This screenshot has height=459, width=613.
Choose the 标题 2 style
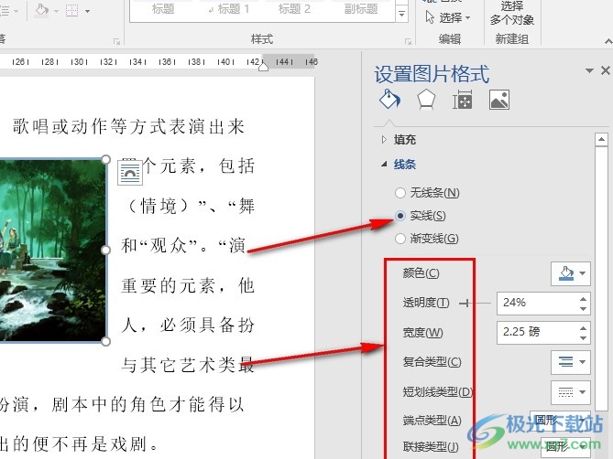[294, 9]
